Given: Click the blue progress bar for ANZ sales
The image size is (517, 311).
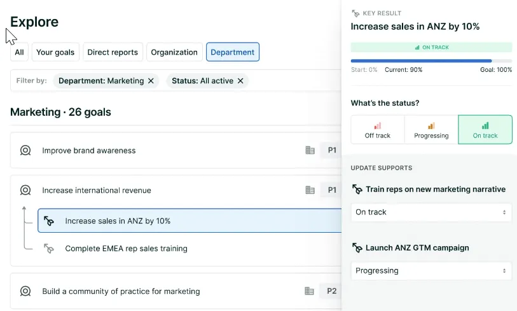Looking at the screenshot, I should coord(421,61).
